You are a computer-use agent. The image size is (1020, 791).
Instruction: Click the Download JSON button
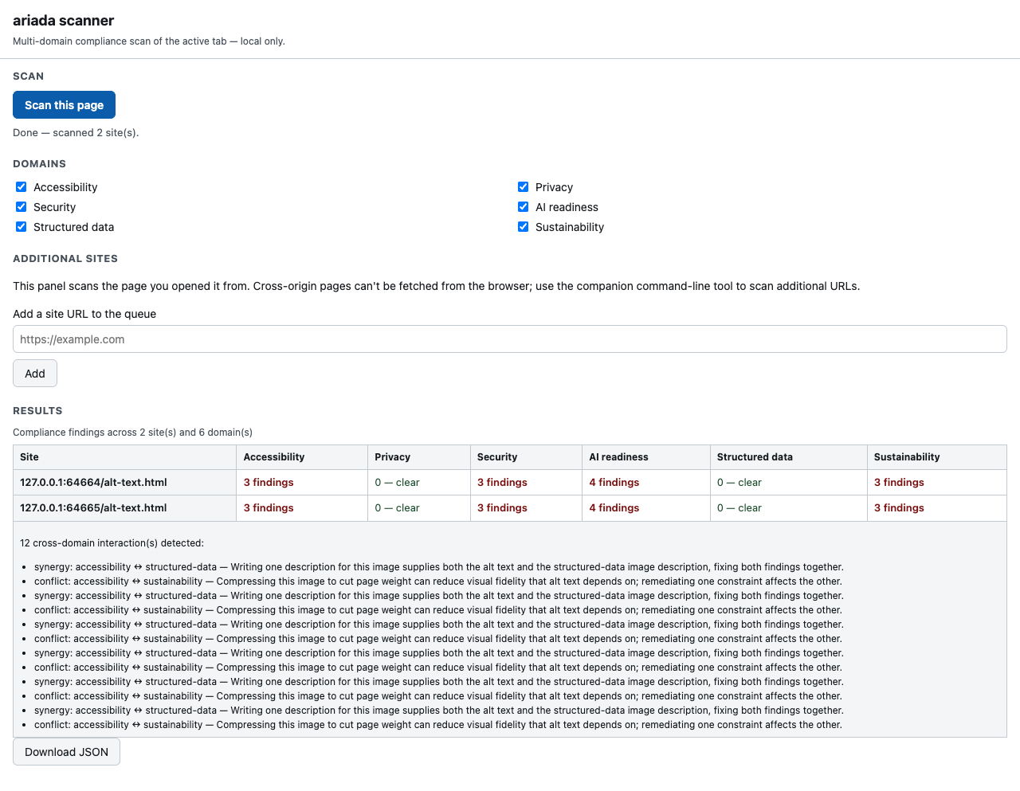(x=66, y=752)
